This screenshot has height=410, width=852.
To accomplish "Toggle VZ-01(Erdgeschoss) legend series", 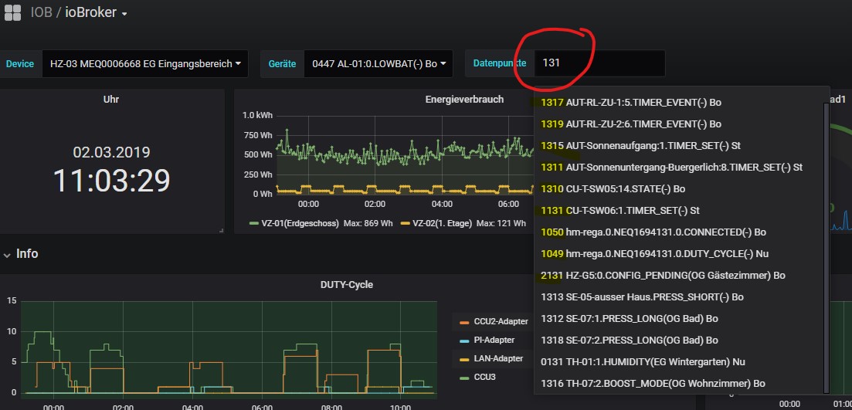I will tap(301, 223).
